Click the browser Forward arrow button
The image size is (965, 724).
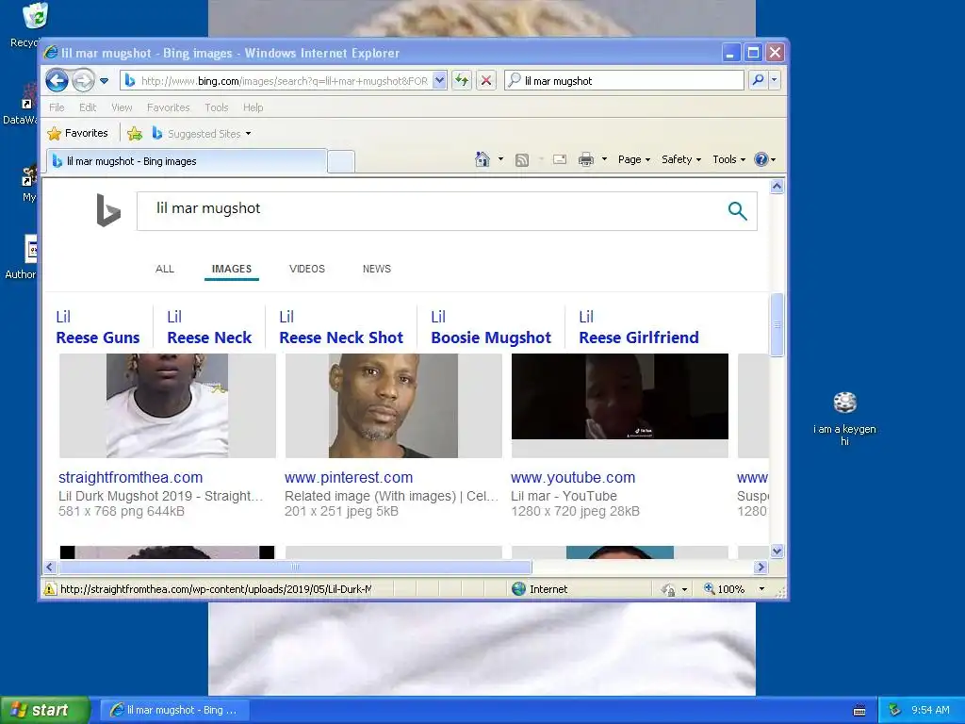coord(84,80)
